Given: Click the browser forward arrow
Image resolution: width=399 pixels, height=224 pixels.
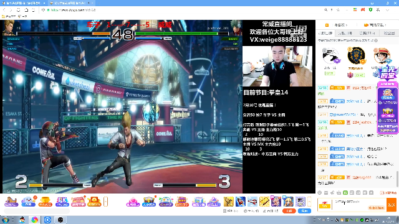Looking at the screenshot, I should pos(11,10).
